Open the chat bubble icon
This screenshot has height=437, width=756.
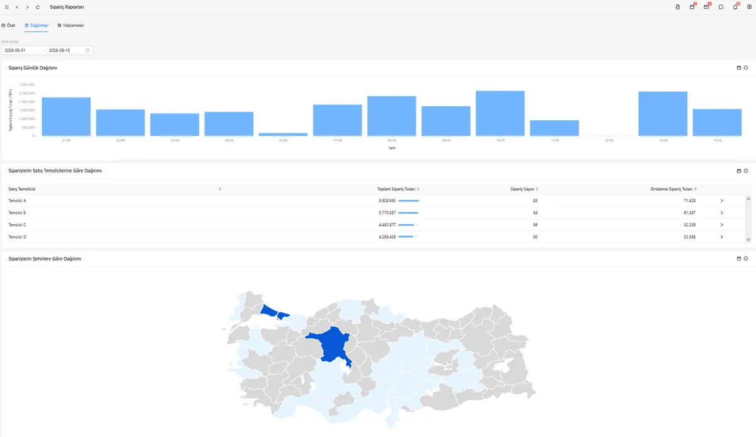point(721,7)
